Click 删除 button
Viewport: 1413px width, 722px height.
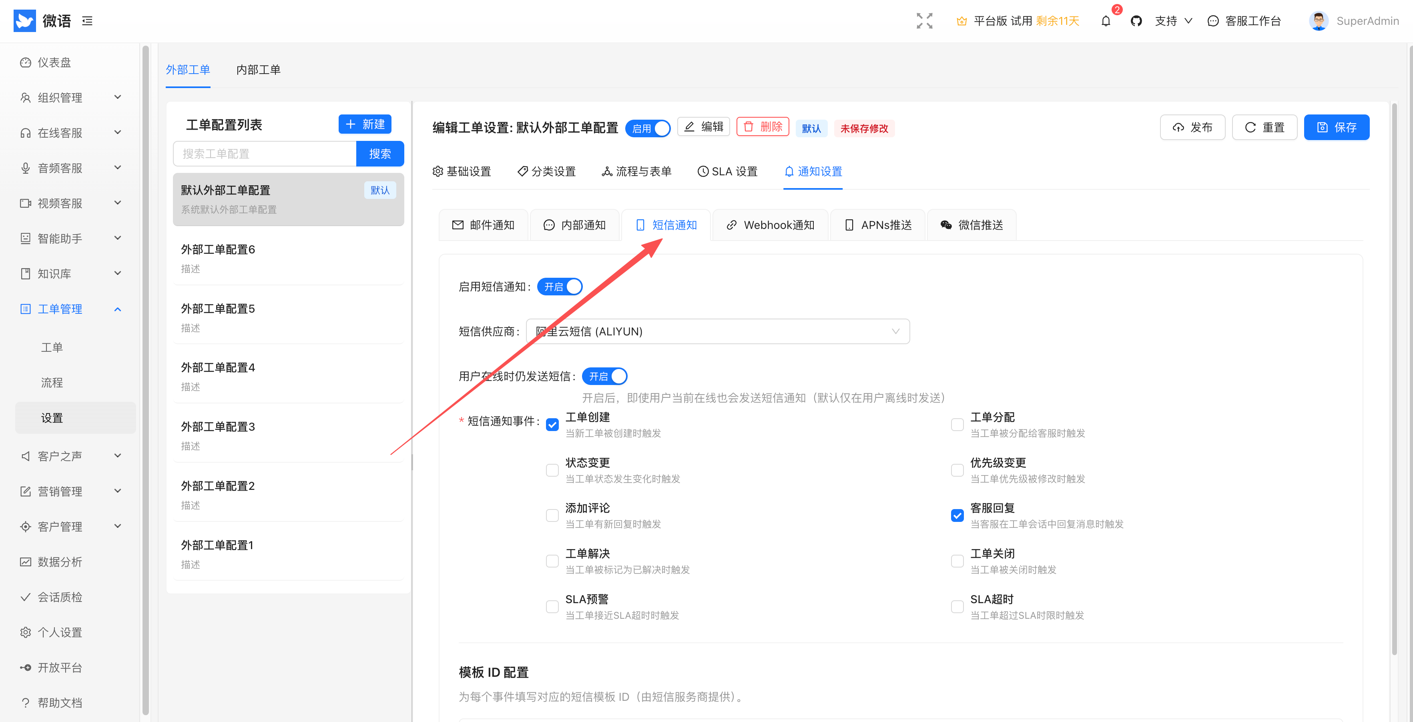(763, 127)
